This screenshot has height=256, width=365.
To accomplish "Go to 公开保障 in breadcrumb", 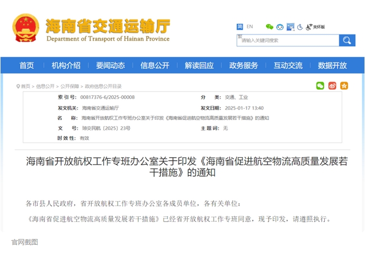I will 70,87.
